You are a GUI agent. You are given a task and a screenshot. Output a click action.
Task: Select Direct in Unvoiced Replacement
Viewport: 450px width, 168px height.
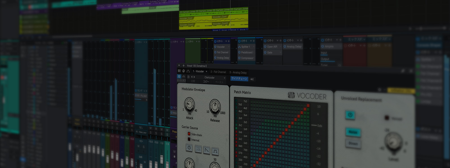tap(353, 143)
